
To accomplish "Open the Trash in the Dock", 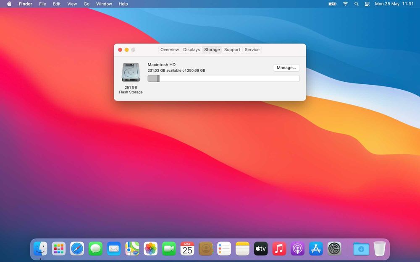I will click(x=380, y=249).
